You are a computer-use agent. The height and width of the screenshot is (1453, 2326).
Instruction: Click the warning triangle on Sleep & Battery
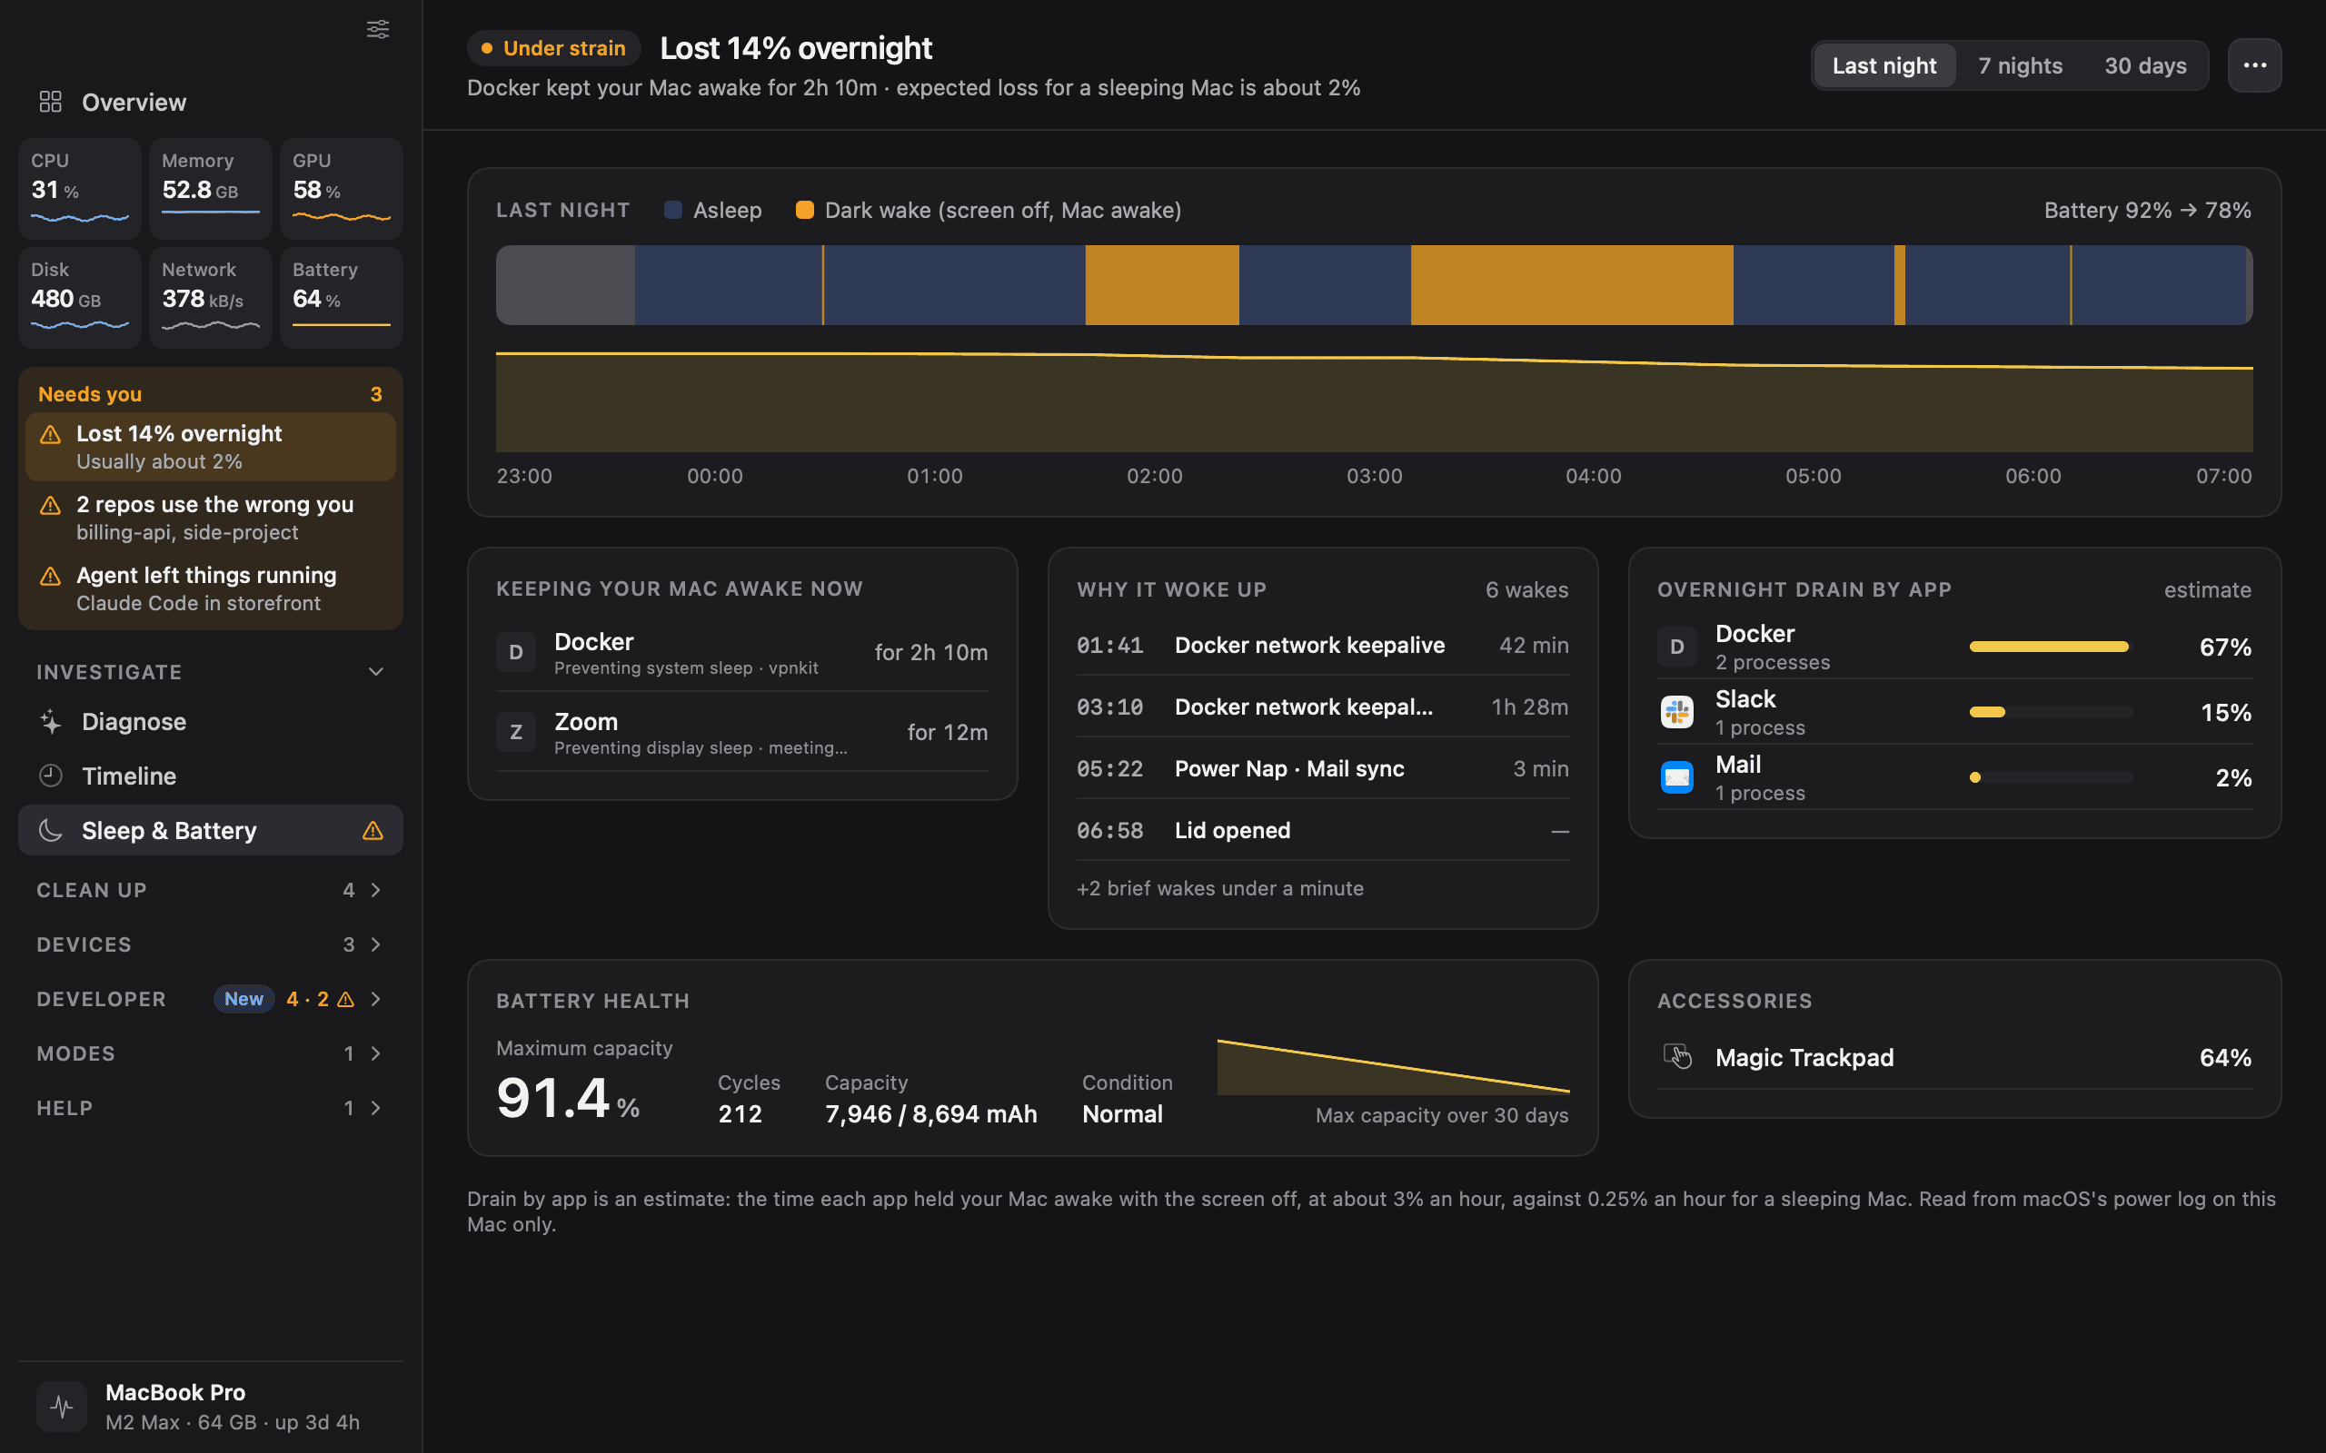click(373, 830)
